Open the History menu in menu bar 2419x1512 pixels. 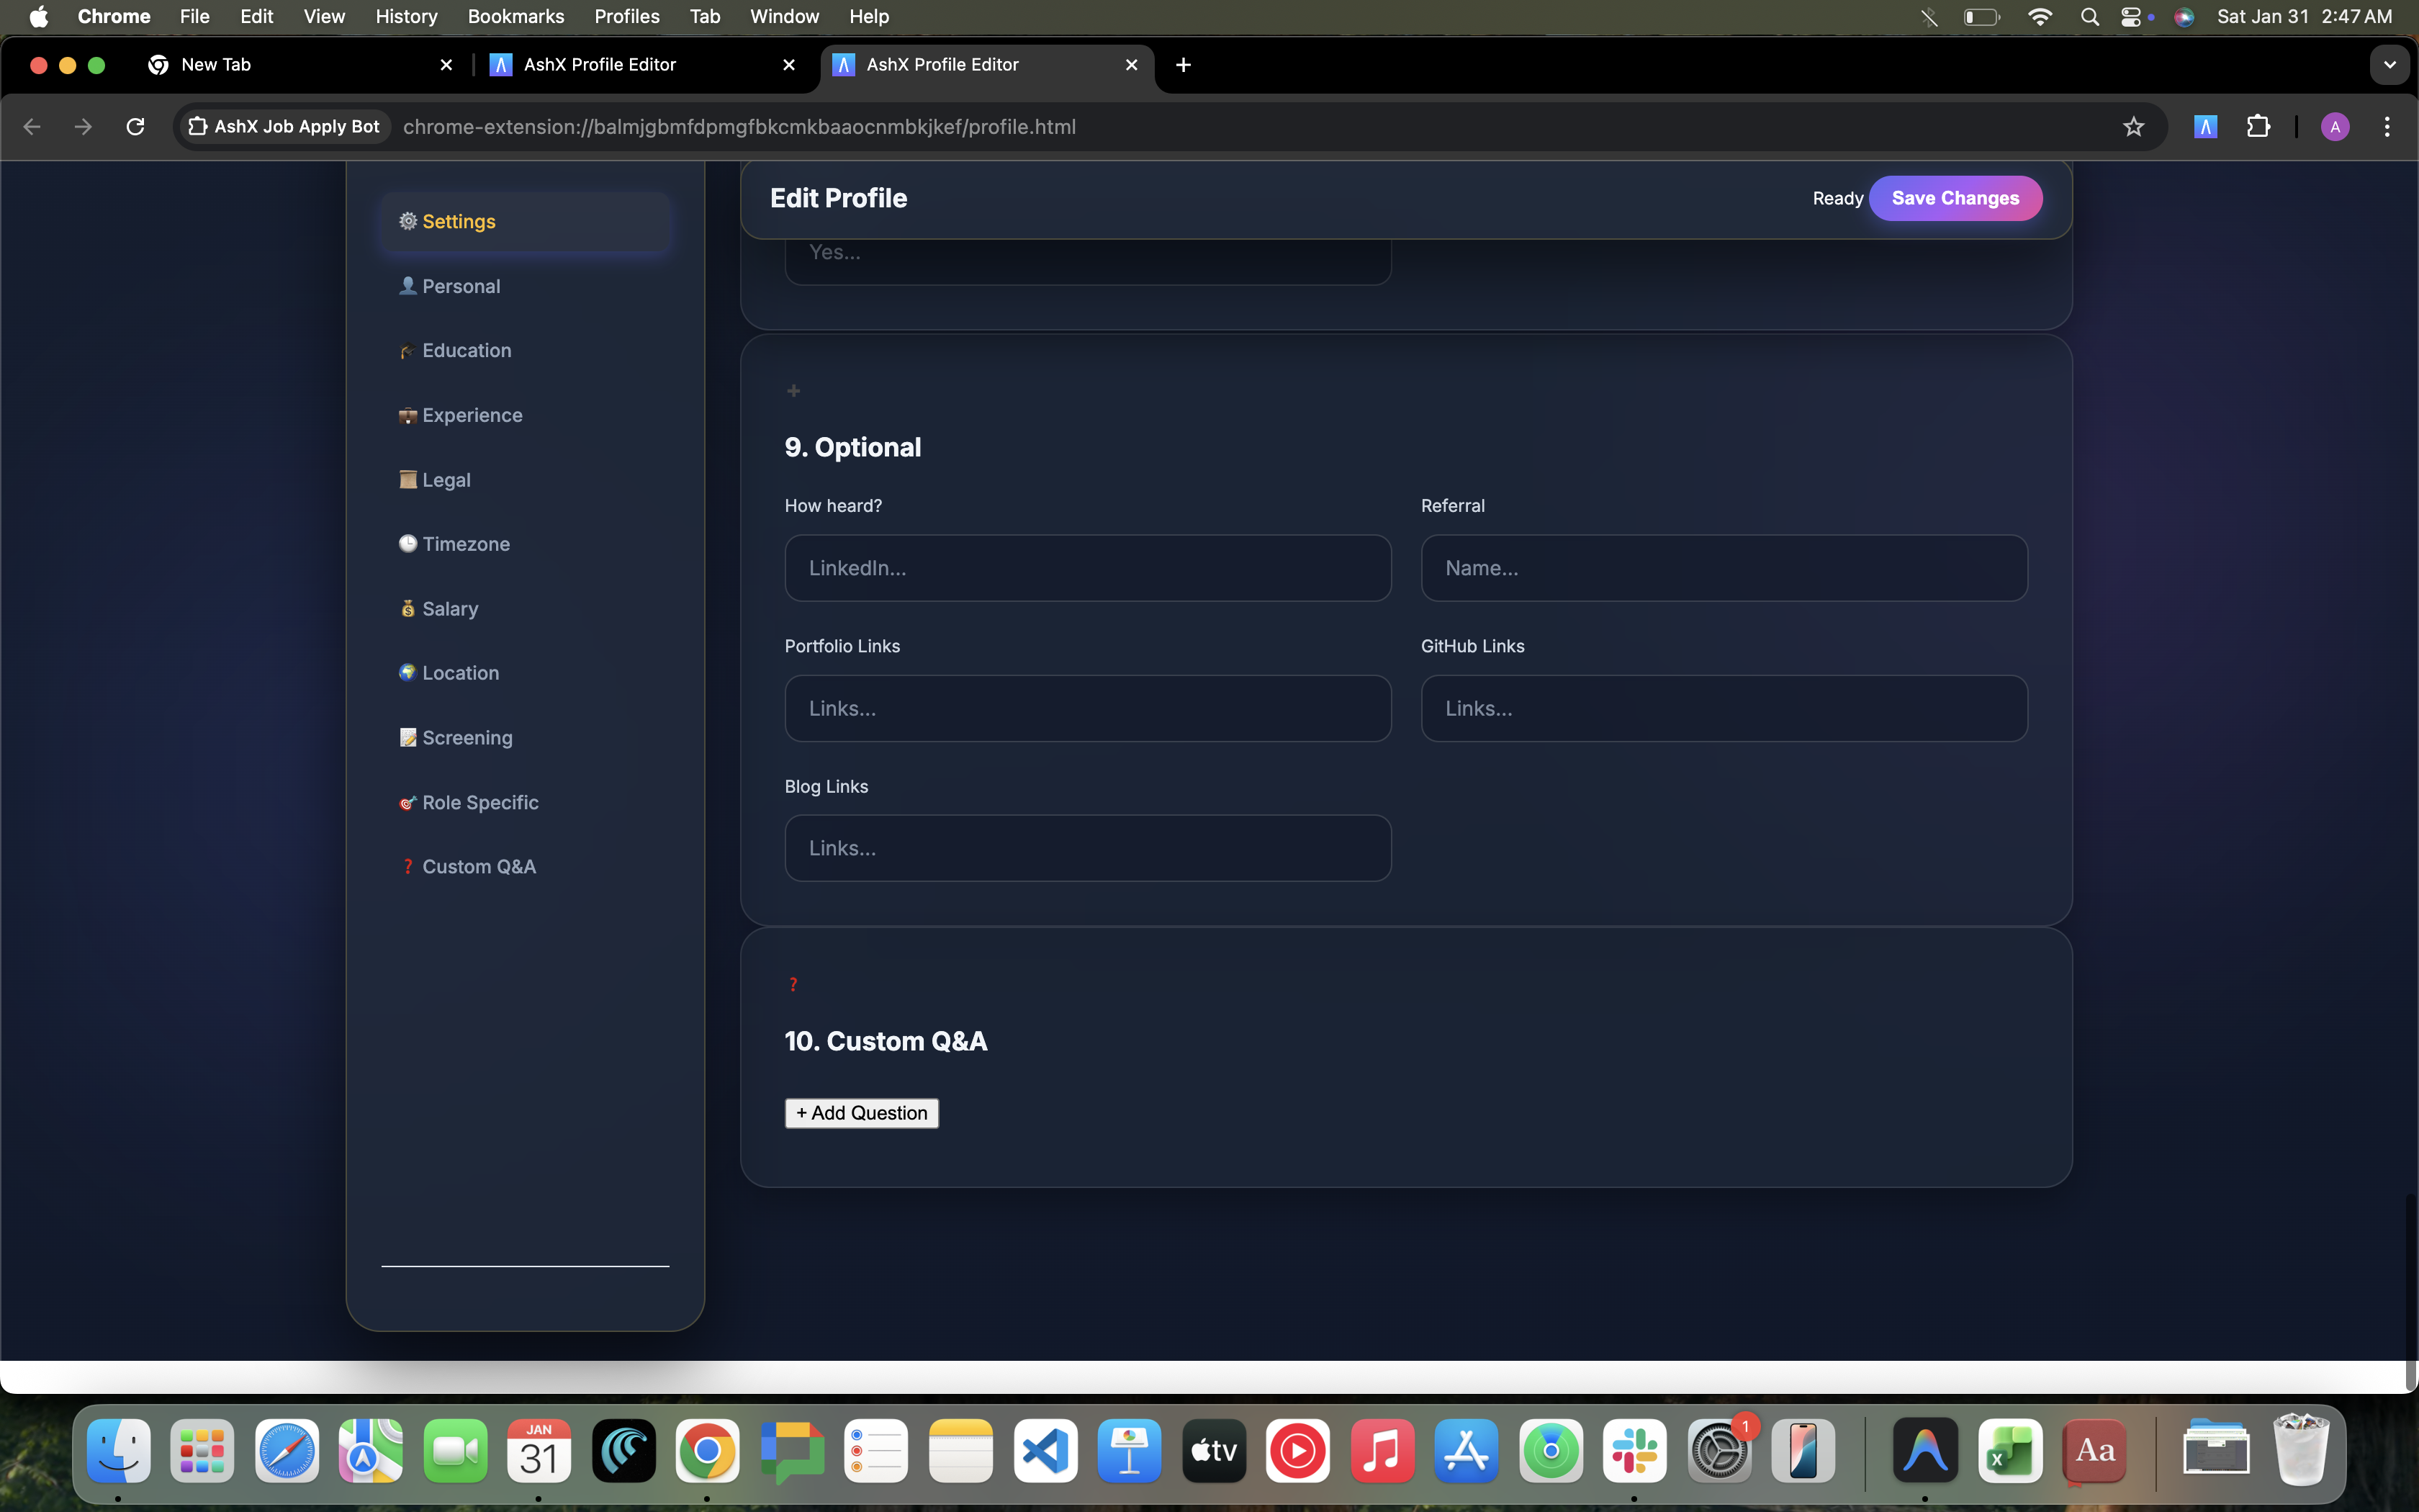pyautogui.click(x=406, y=17)
